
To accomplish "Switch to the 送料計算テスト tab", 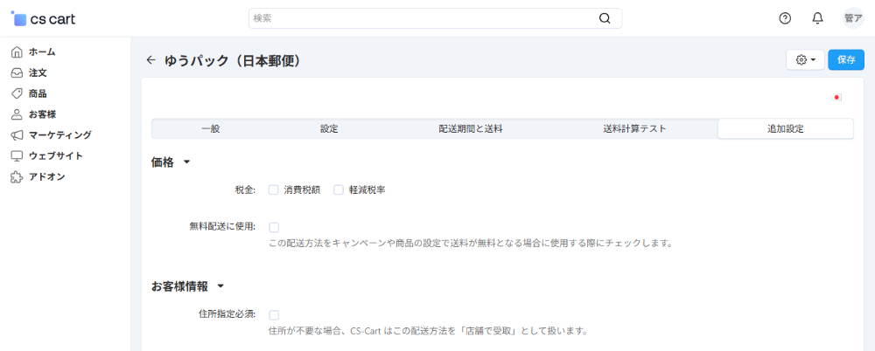I will [634, 129].
